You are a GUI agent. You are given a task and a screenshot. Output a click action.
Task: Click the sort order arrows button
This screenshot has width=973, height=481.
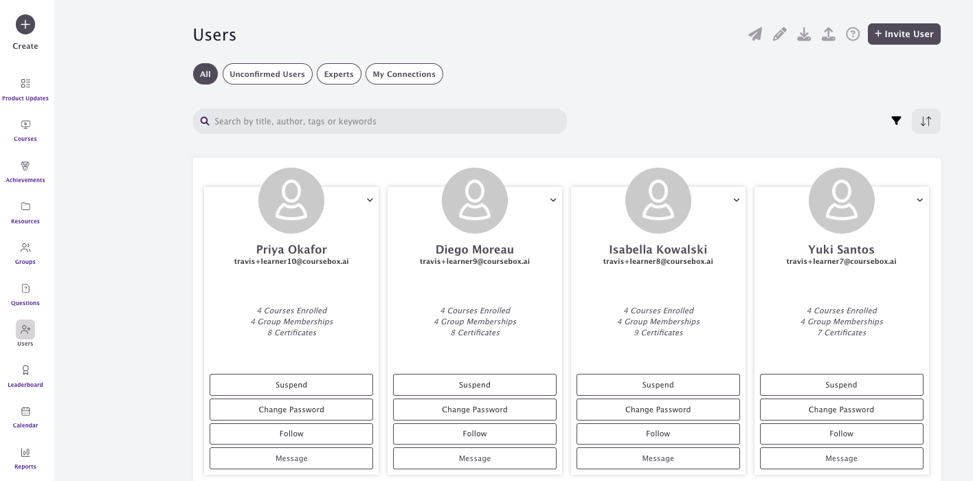(x=926, y=121)
